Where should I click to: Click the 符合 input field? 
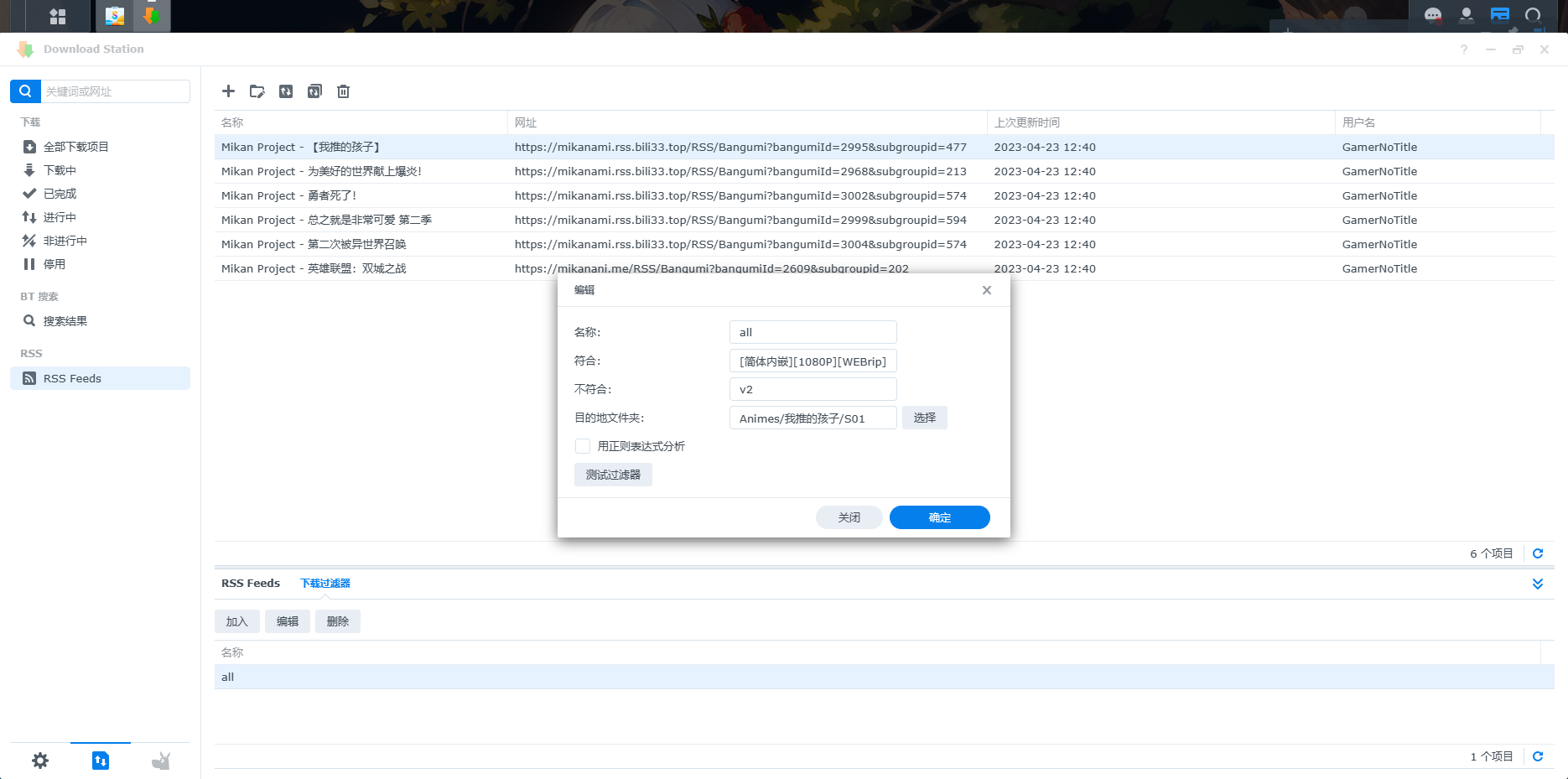tap(813, 361)
